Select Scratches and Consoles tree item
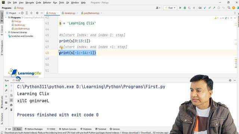 point(22,36)
